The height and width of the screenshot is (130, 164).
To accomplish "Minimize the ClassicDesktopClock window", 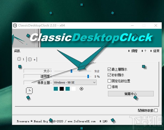I will 132,25.
